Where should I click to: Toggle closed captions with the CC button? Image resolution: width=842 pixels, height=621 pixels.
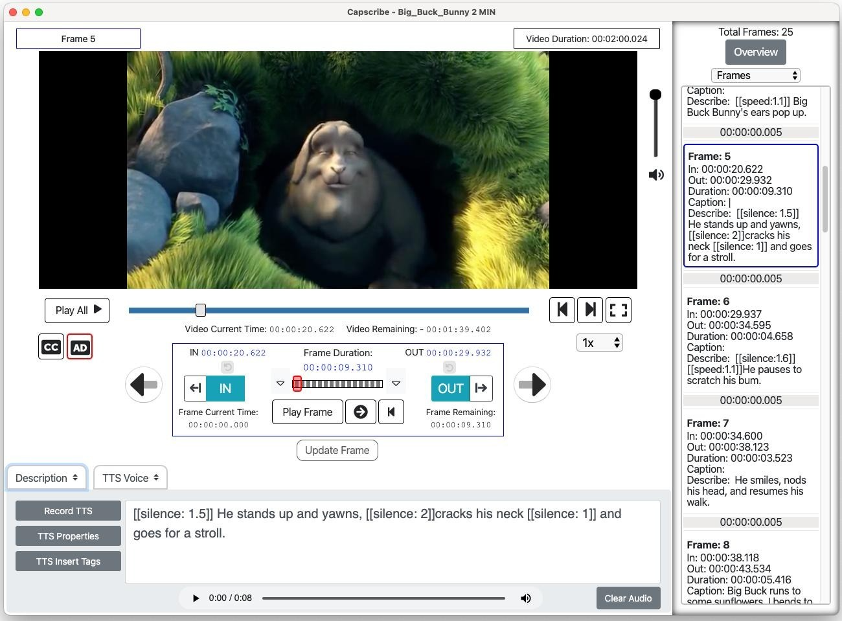point(51,347)
